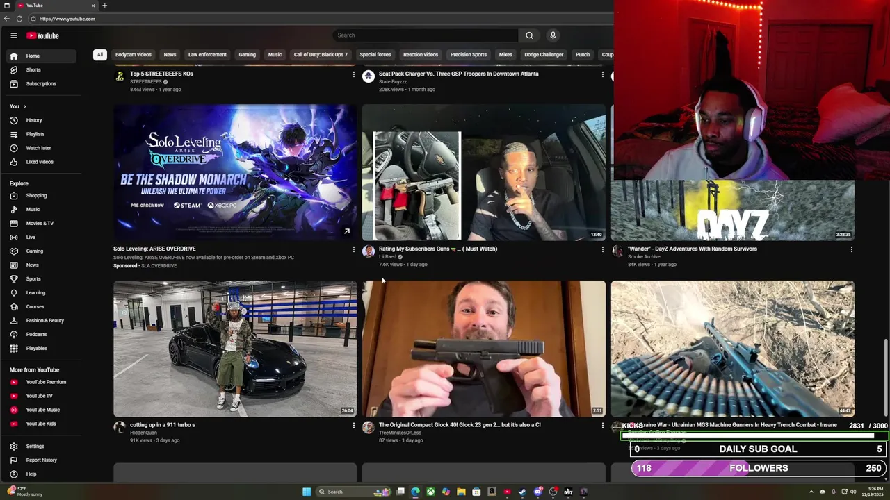Expand the You section chevron
Screen dimensions: 890x500
click(24, 106)
